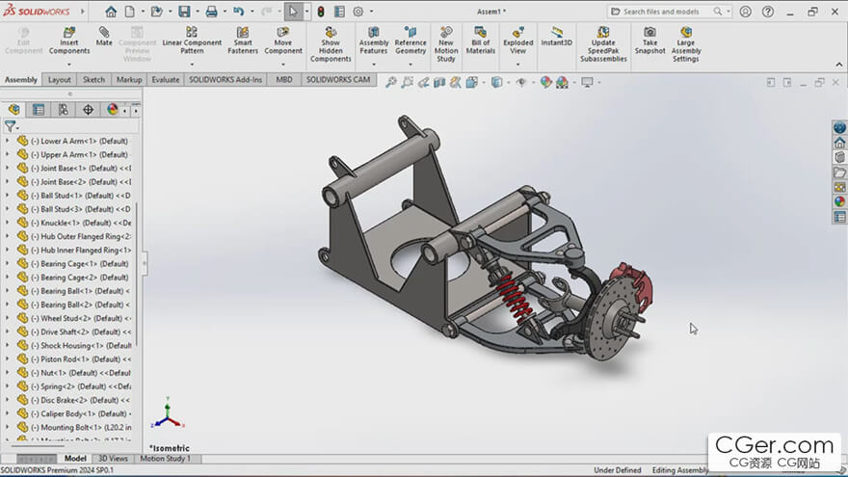The image size is (848, 477).
Task: Open Exploded View dropdown arrow
Action: click(x=517, y=65)
